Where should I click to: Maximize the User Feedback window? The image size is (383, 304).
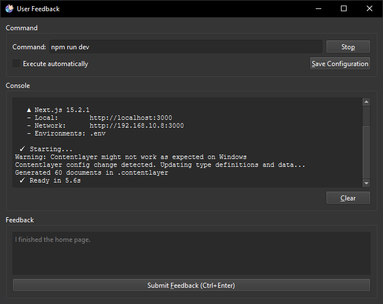point(344,9)
